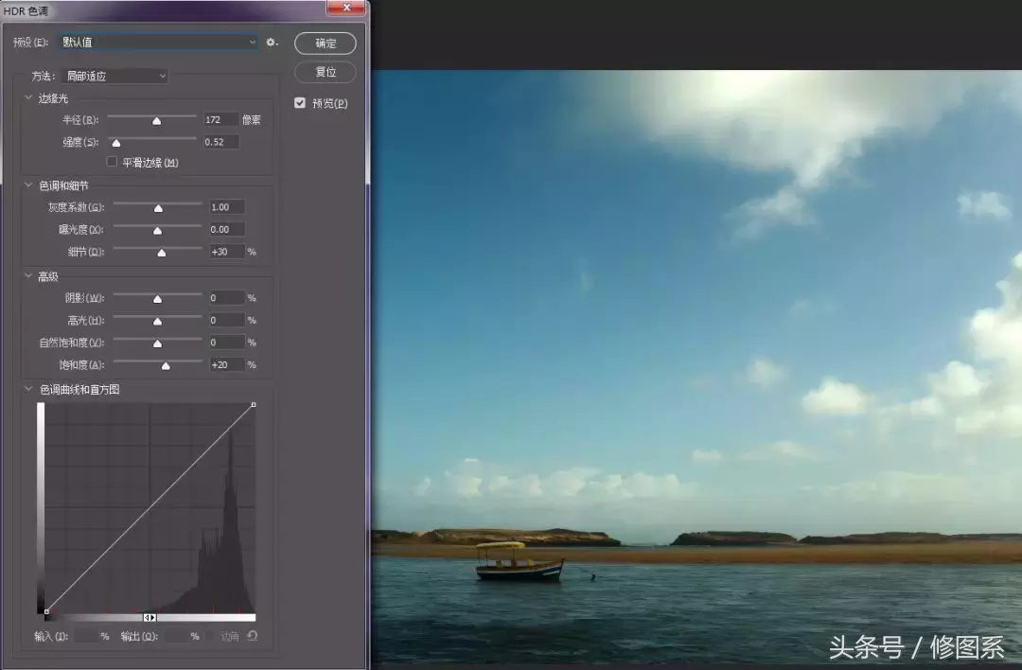
Task: Collapse the 色调和细节 section
Action: pos(28,185)
